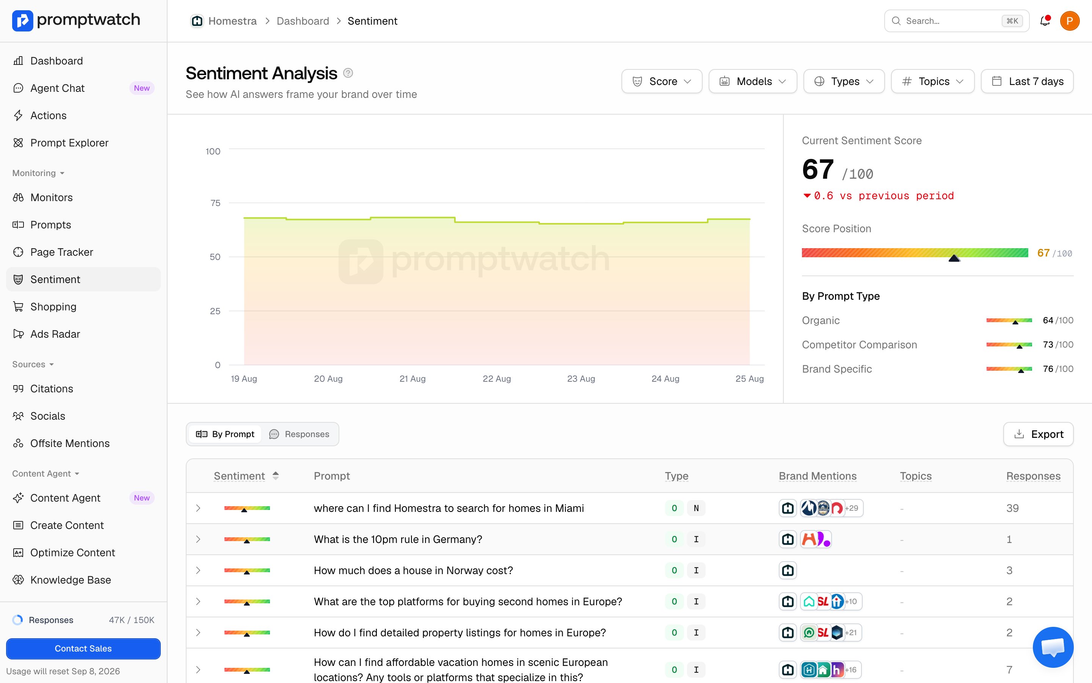Click the 39 responses count
The image size is (1092, 683).
[x=1013, y=508]
